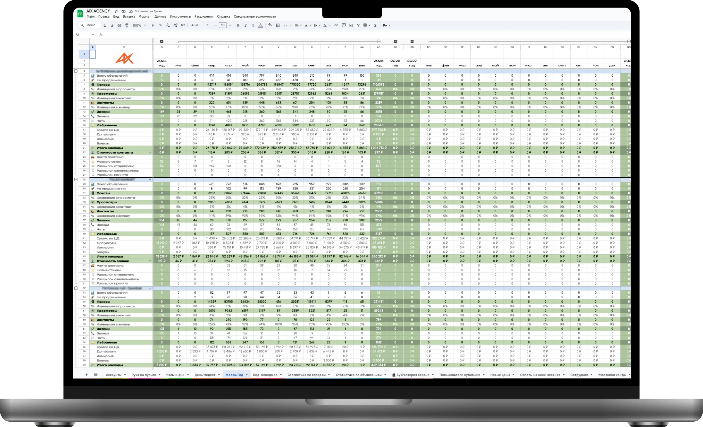Open the fill color paint bucket
703x427 pixels.
click(x=270, y=25)
